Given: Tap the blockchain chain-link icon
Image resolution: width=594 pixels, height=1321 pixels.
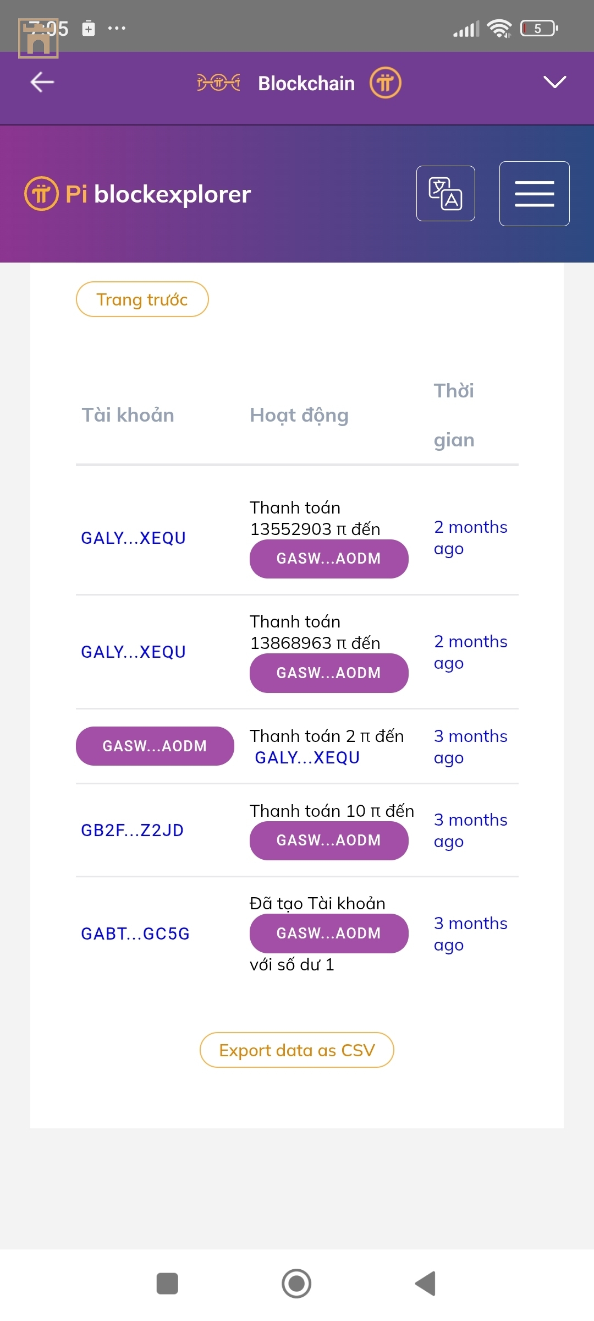Looking at the screenshot, I should pos(218,83).
